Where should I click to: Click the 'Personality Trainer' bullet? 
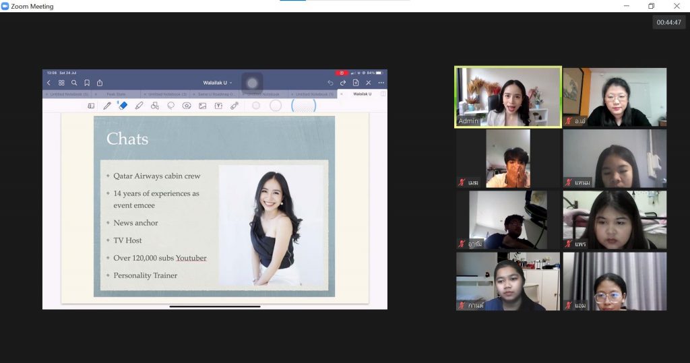pos(146,275)
